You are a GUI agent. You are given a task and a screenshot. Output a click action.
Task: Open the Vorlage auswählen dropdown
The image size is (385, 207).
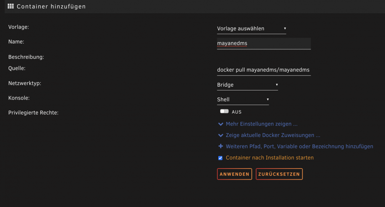point(251,29)
